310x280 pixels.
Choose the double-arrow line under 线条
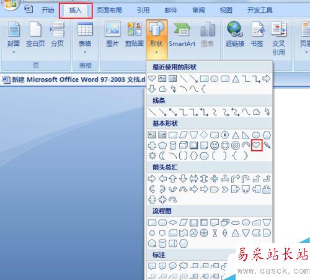173,112
